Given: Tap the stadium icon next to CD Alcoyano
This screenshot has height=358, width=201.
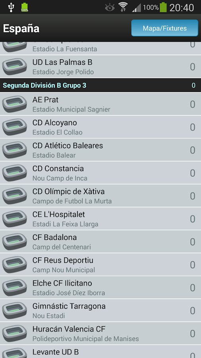Looking at the screenshot, I should 15,127.
